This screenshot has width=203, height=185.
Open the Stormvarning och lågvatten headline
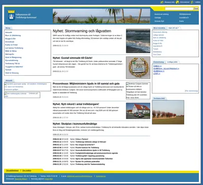click(82, 31)
